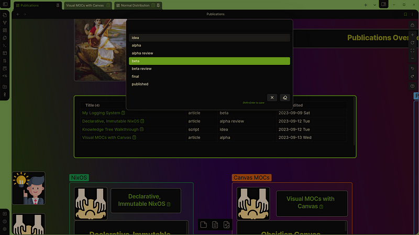Add note from vault to canvas
Screen dimensions: 419x235
pyautogui.click(x=215, y=225)
